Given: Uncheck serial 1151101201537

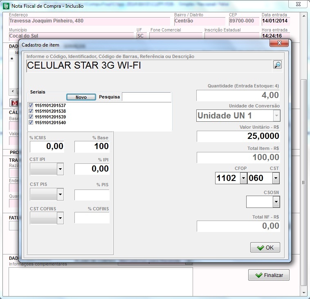Looking at the screenshot, I should (x=31, y=105).
